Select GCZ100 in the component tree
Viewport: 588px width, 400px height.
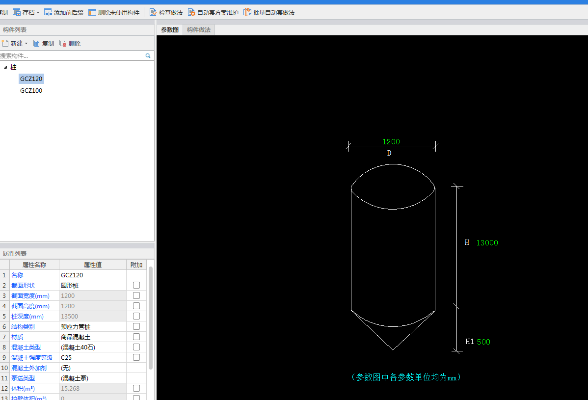tap(31, 90)
